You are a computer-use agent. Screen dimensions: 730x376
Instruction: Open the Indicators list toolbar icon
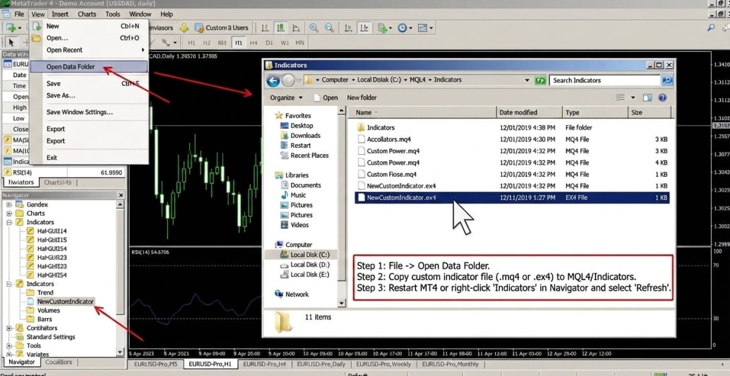382,27
